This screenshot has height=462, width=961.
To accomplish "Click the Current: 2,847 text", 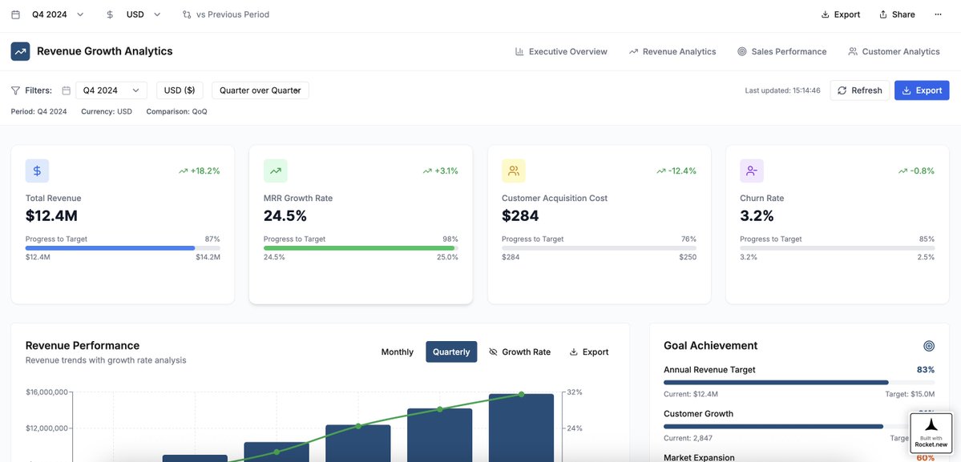I will (688, 438).
